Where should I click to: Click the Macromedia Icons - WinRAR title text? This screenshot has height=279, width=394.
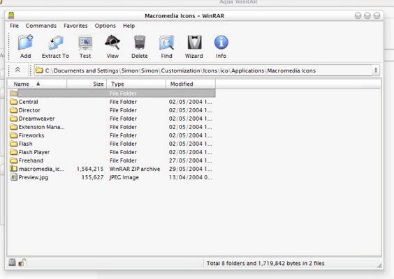coord(184,16)
